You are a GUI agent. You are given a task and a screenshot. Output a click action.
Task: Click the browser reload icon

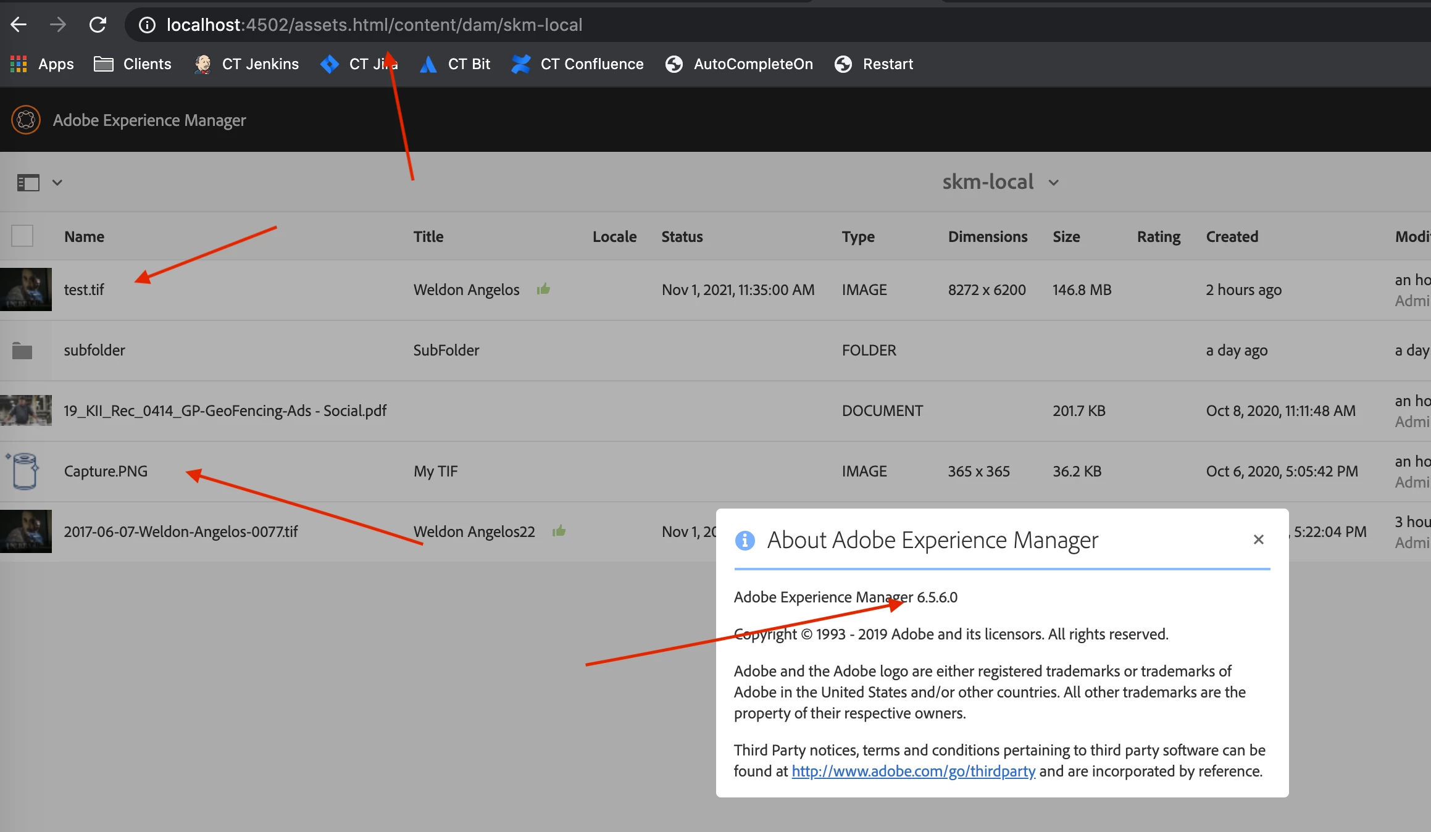click(x=98, y=25)
